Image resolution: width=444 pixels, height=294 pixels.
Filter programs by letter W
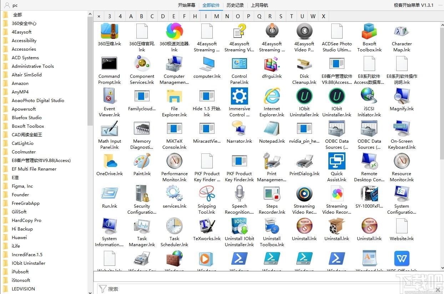(x=313, y=16)
